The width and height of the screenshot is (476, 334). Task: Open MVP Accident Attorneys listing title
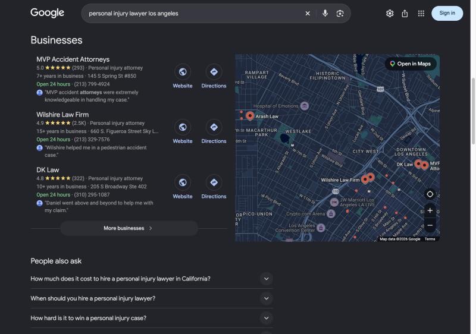pos(73,59)
